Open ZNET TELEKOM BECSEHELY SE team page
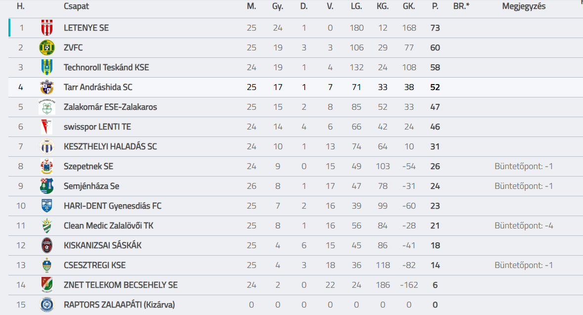The image size is (583, 315). tap(121, 285)
